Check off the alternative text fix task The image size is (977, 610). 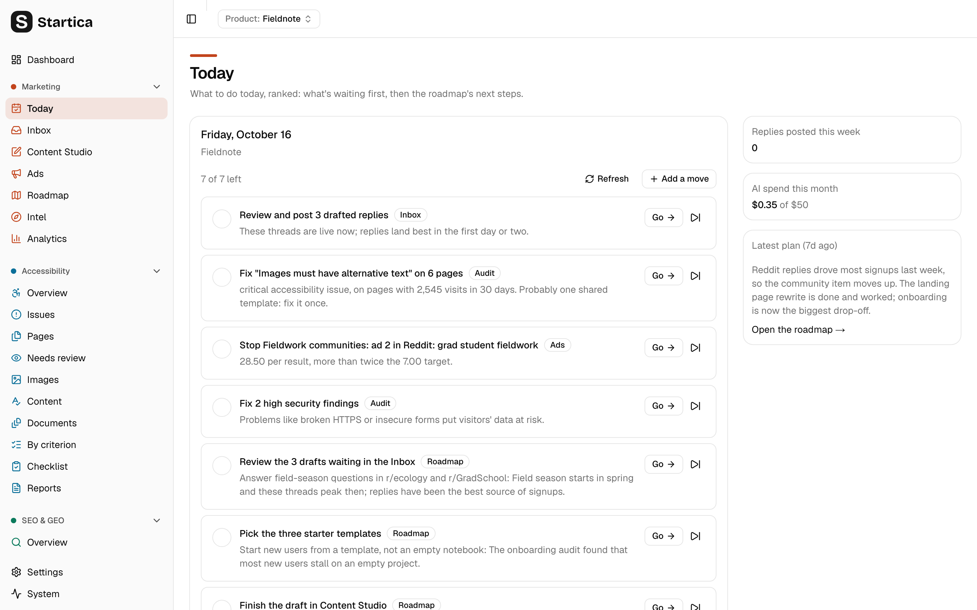tap(222, 277)
